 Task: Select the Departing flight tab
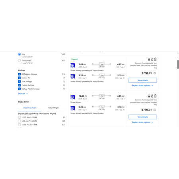point(30,108)
